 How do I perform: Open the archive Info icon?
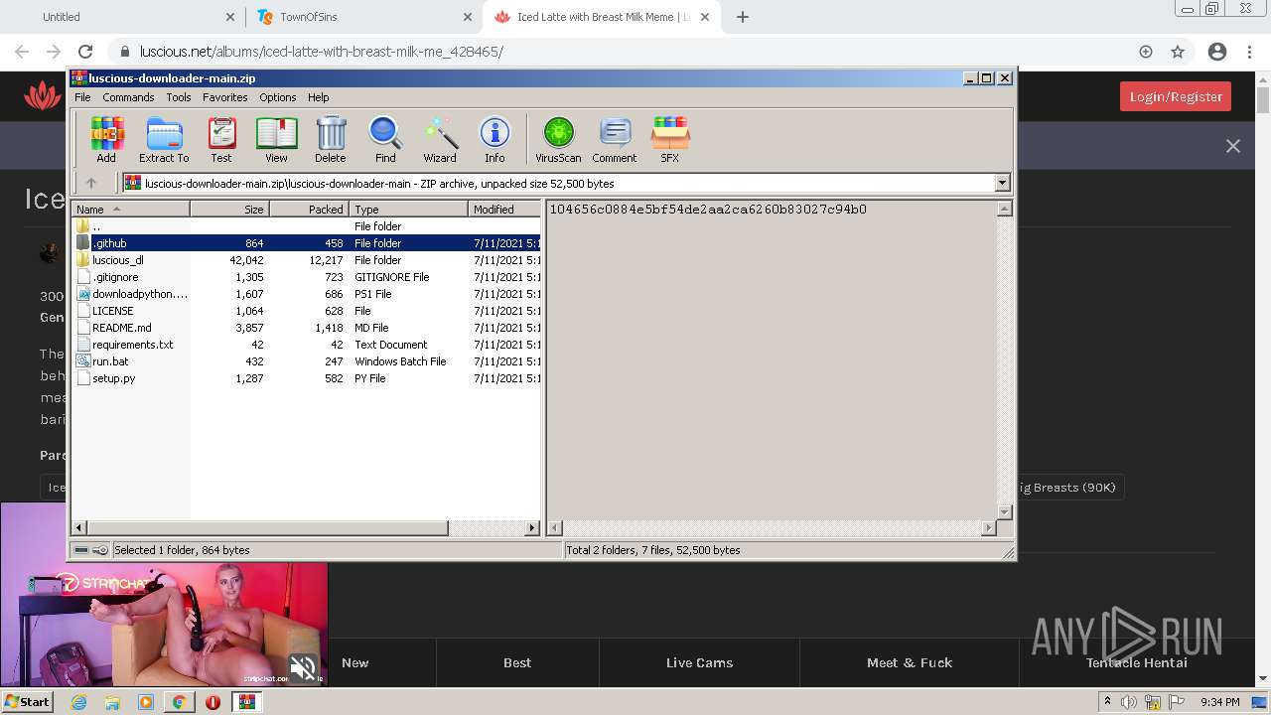point(494,139)
